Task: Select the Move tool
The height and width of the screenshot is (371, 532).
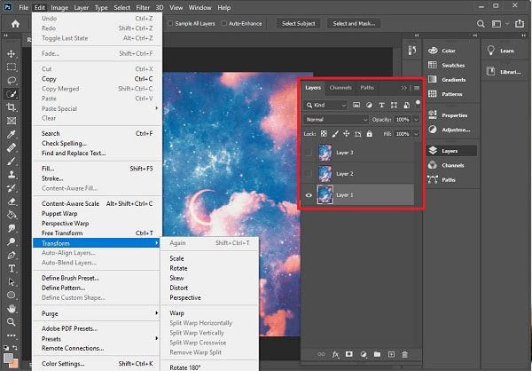Action: pos(12,53)
